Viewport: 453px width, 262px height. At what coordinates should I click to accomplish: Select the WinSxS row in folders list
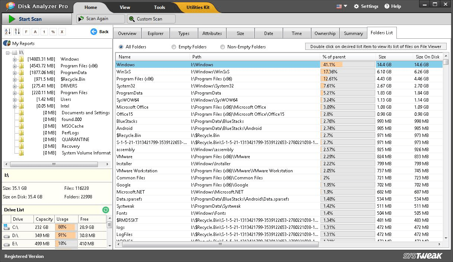point(279,72)
